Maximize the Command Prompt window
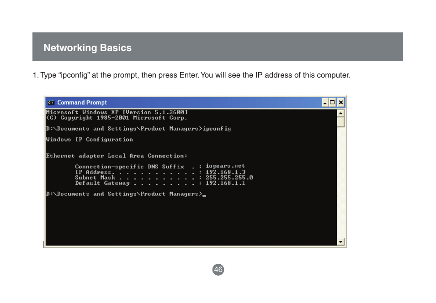This screenshot has width=436, height=303. (332, 103)
